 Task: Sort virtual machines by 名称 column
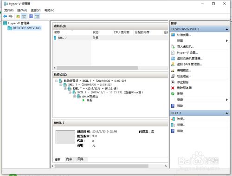72,33
